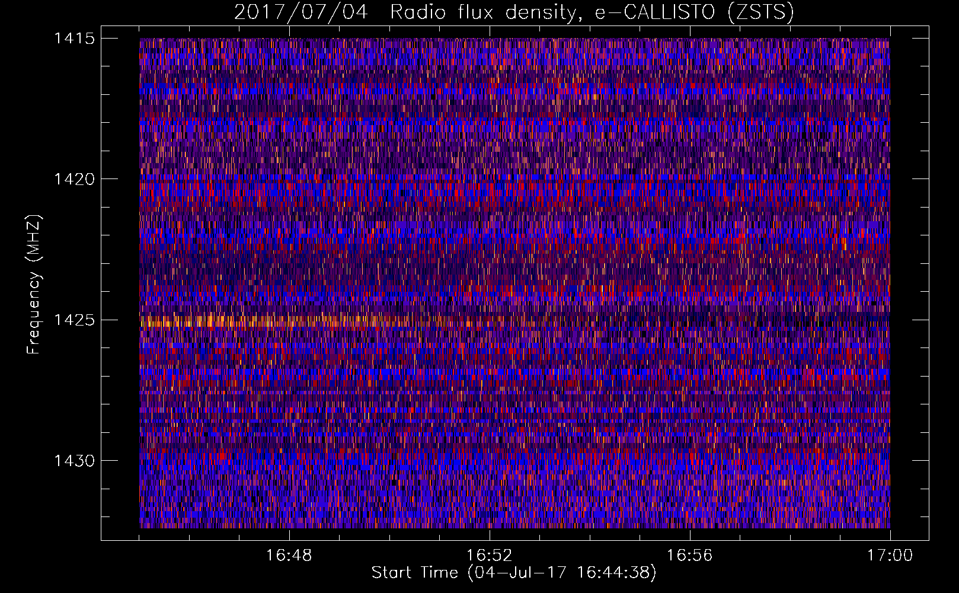The width and height of the screenshot is (959, 593).
Task: Click the 16:52 time tick label
Action: pos(489,556)
